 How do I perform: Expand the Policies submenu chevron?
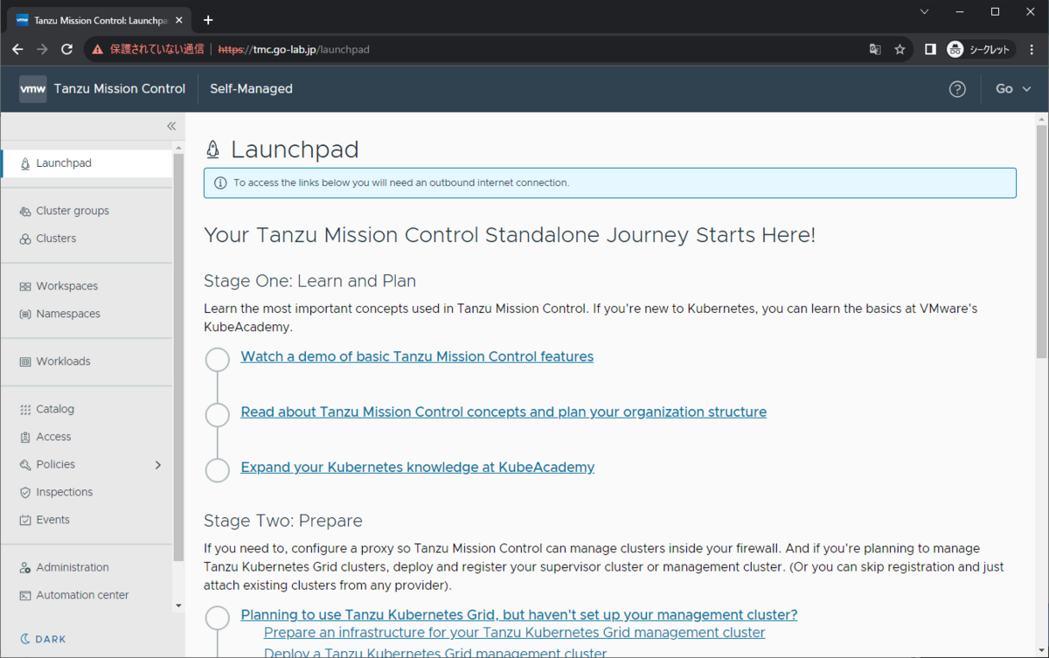point(158,465)
